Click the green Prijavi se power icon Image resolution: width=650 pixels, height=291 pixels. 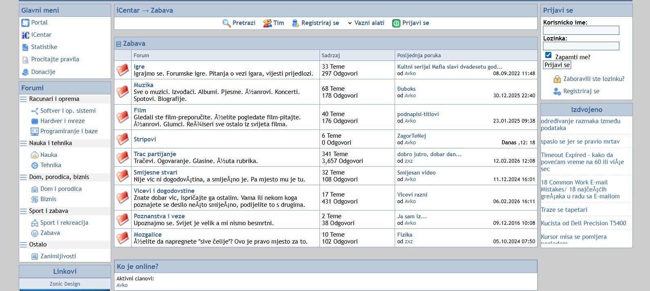tap(396, 23)
